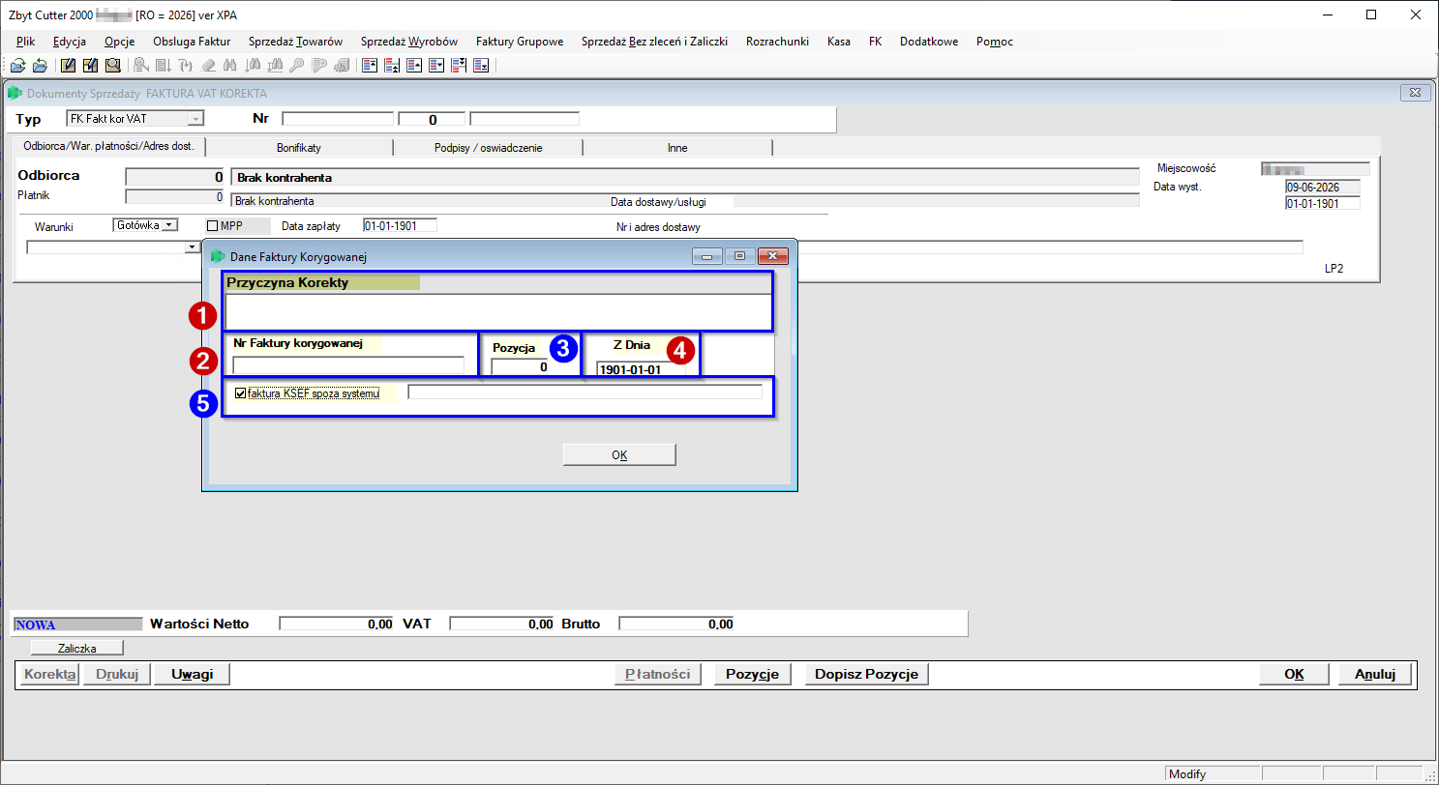Tick the MPP checkbox
The image size is (1439, 785).
pyautogui.click(x=213, y=225)
